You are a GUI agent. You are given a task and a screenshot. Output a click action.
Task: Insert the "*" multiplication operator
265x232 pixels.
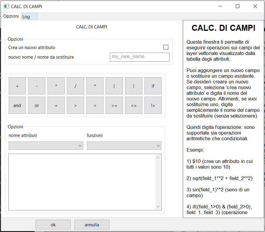point(56,86)
